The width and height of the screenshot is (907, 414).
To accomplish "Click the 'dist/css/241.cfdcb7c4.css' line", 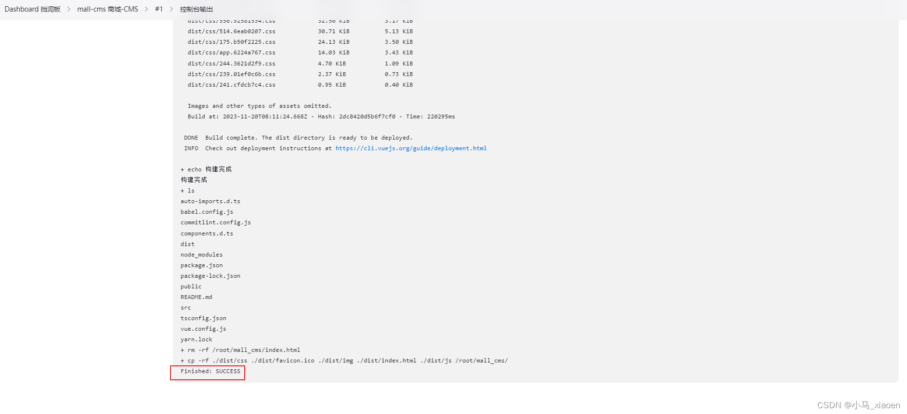I will (x=232, y=85).
